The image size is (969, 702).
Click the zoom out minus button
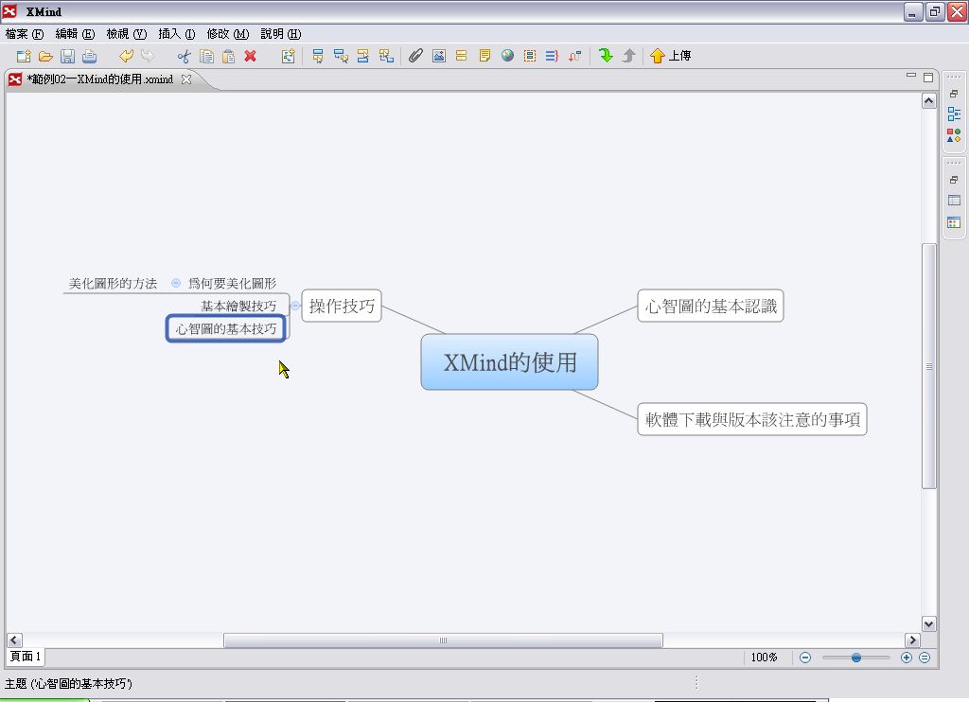click(805, 658)
